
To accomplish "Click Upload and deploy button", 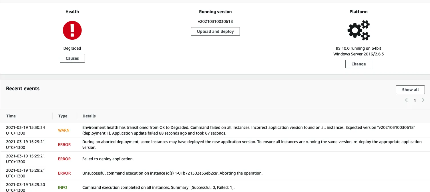I will [x=215, y=31].
